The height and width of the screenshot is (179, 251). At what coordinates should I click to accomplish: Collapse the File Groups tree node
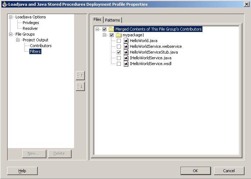(10, 34)
